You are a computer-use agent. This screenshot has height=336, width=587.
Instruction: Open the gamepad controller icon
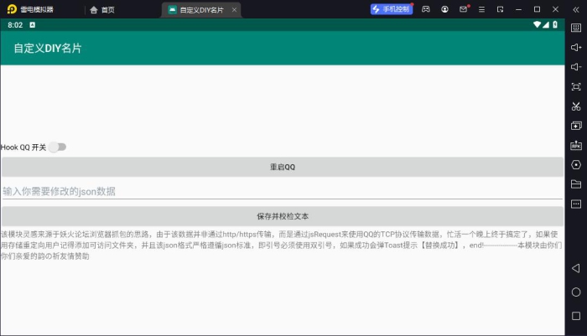coord(426,9)
